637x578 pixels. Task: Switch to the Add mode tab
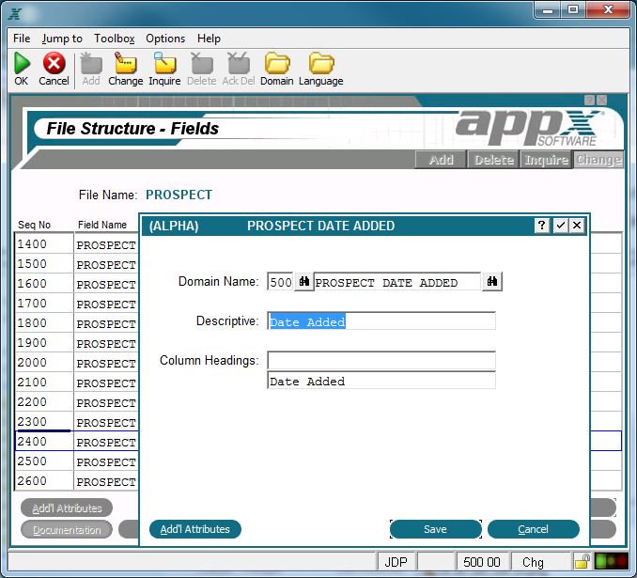click(441, 160)
